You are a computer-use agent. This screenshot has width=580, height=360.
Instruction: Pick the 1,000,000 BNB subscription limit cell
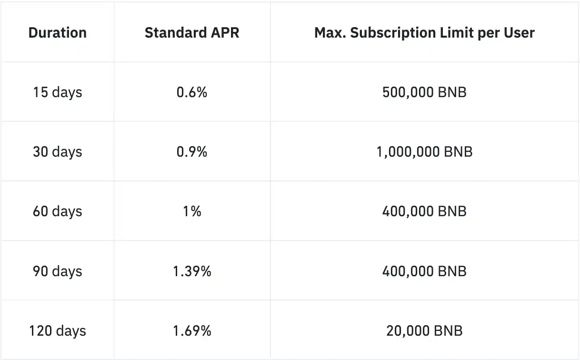point(424,152)
